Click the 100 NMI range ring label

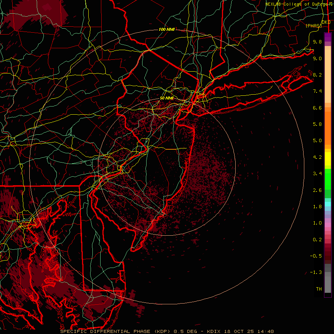(x=167, y=29)
